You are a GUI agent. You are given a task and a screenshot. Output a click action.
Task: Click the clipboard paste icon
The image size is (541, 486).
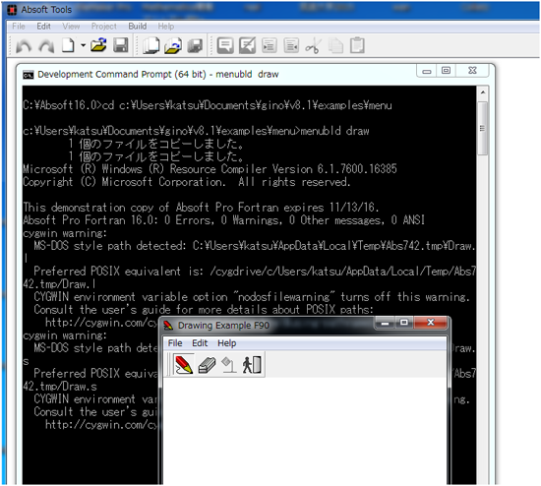(357, 45)
